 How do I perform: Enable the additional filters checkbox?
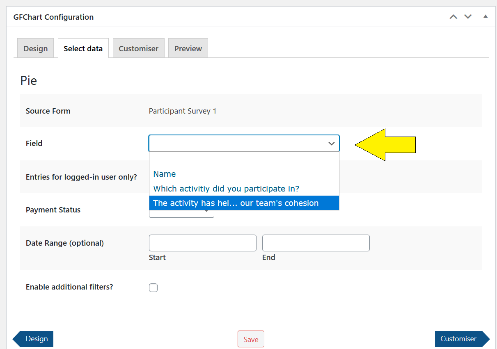point(153,287)
